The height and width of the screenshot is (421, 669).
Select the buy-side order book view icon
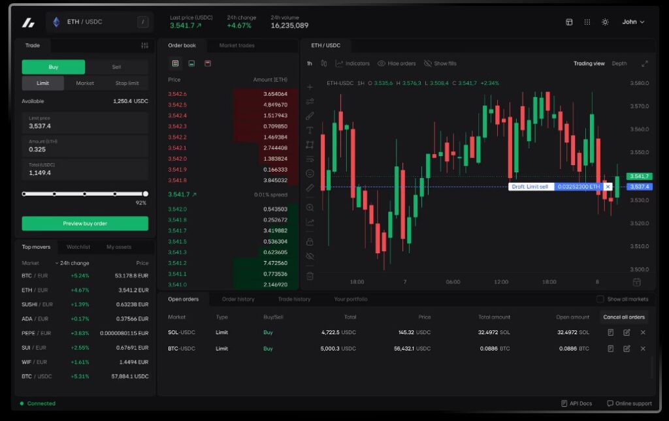pyautogui.click(x=191, y=63)
